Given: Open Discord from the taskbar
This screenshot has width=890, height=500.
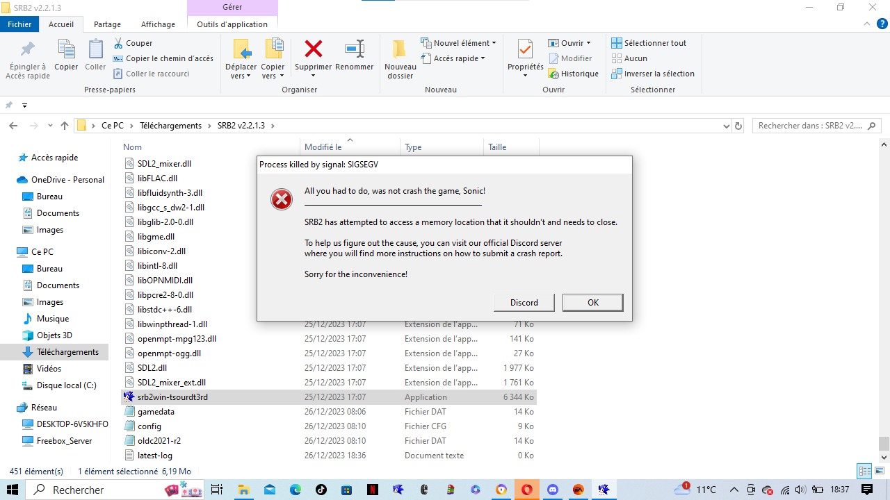Looking at the screenshot, I should 553,490.
